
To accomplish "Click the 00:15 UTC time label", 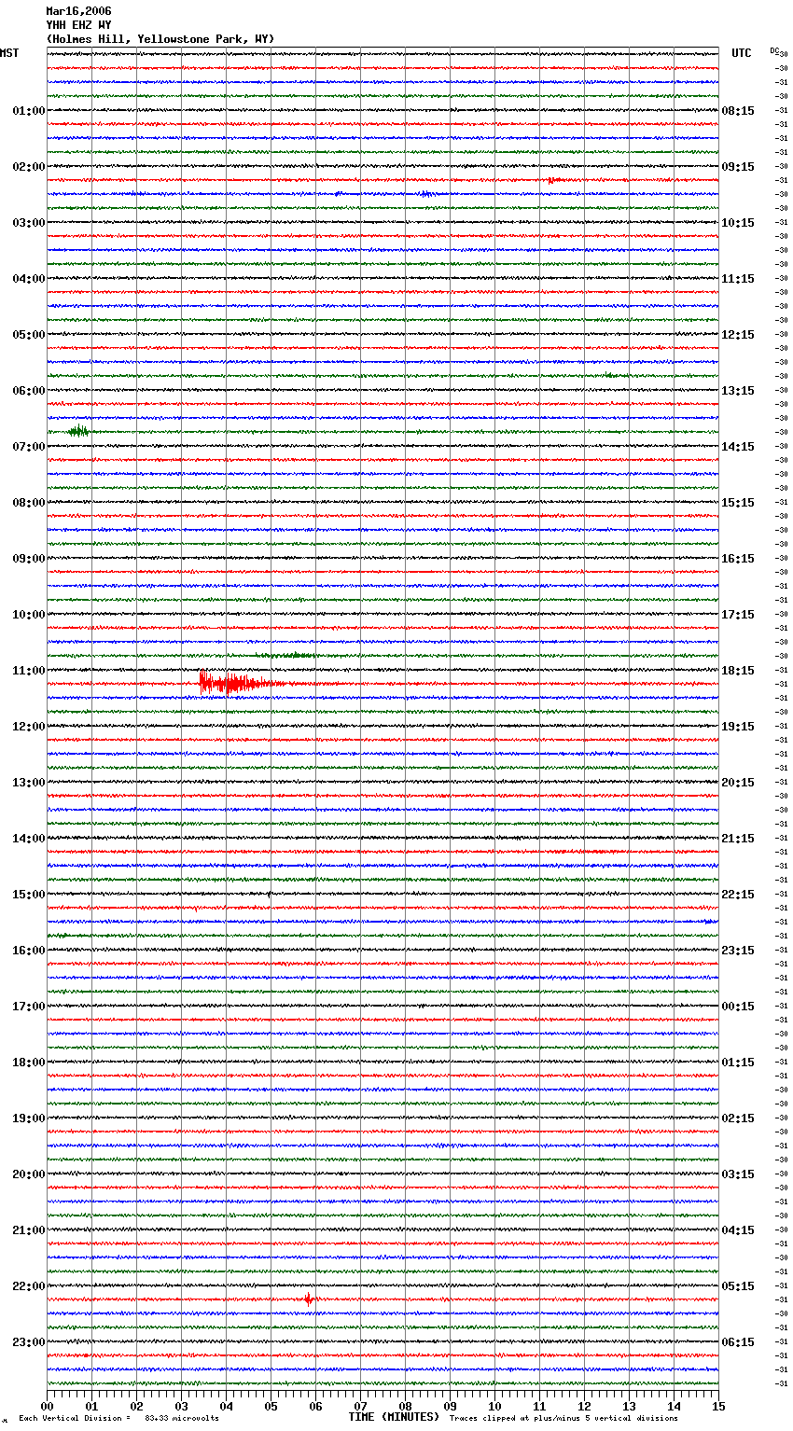I will [x=738, y=1007].
